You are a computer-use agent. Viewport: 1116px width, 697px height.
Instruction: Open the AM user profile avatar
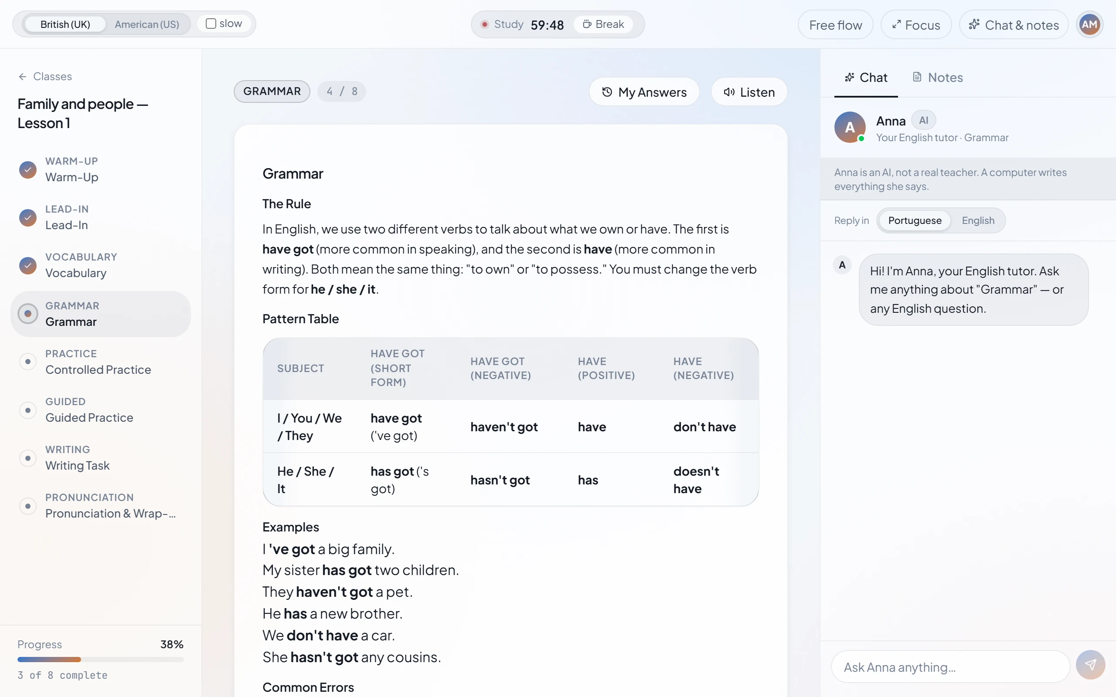1089,24
